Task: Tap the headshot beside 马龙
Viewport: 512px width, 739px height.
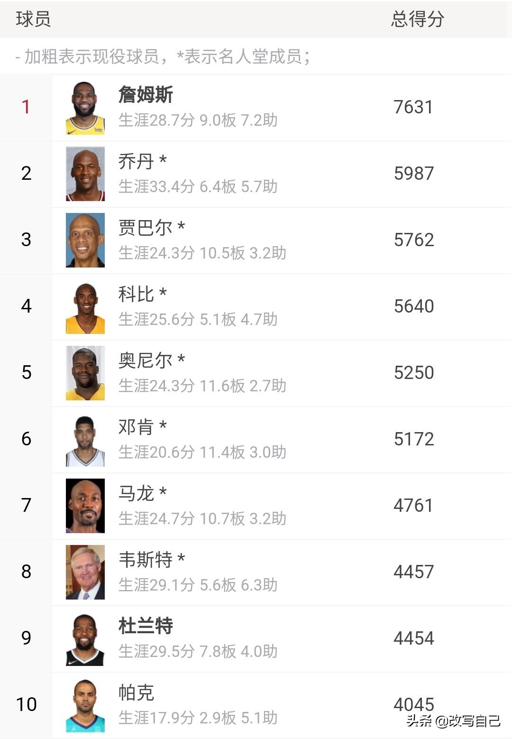Action: click(x=85, y=506)
